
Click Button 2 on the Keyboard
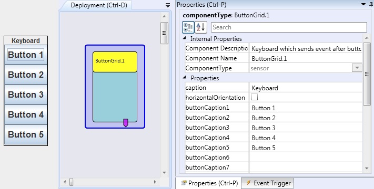coord(26,75)
